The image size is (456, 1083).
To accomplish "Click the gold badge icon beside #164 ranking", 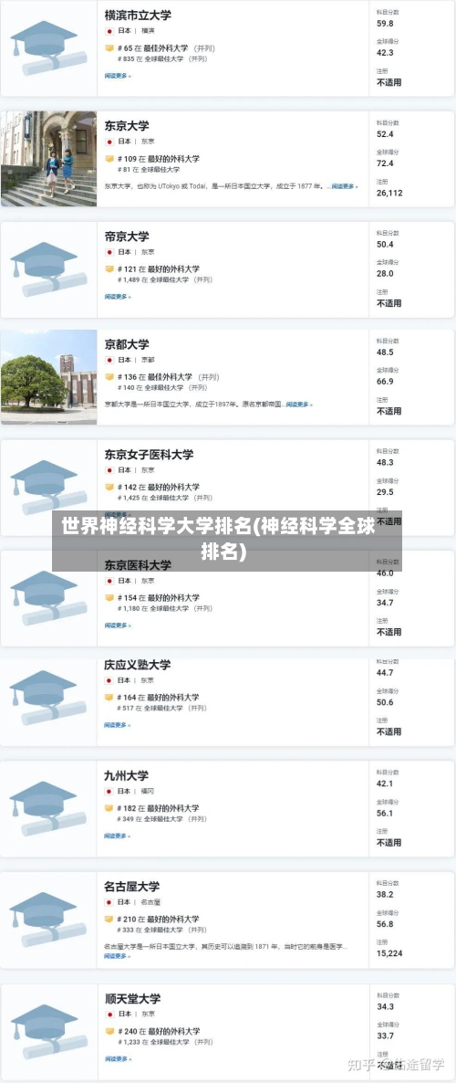I will tap(109, 698).
